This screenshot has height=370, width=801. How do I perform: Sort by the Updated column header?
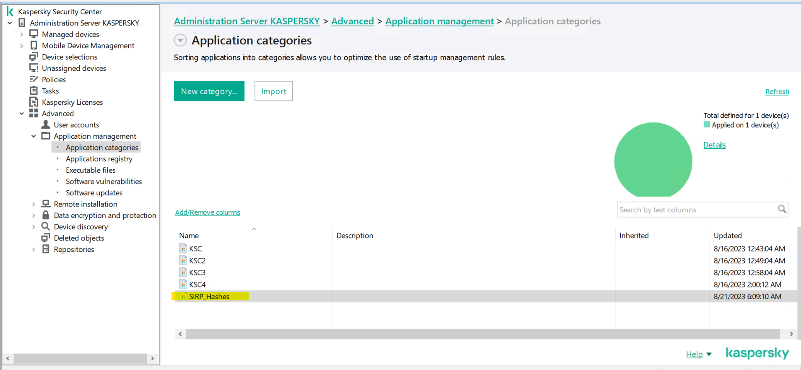click(728, 235)
